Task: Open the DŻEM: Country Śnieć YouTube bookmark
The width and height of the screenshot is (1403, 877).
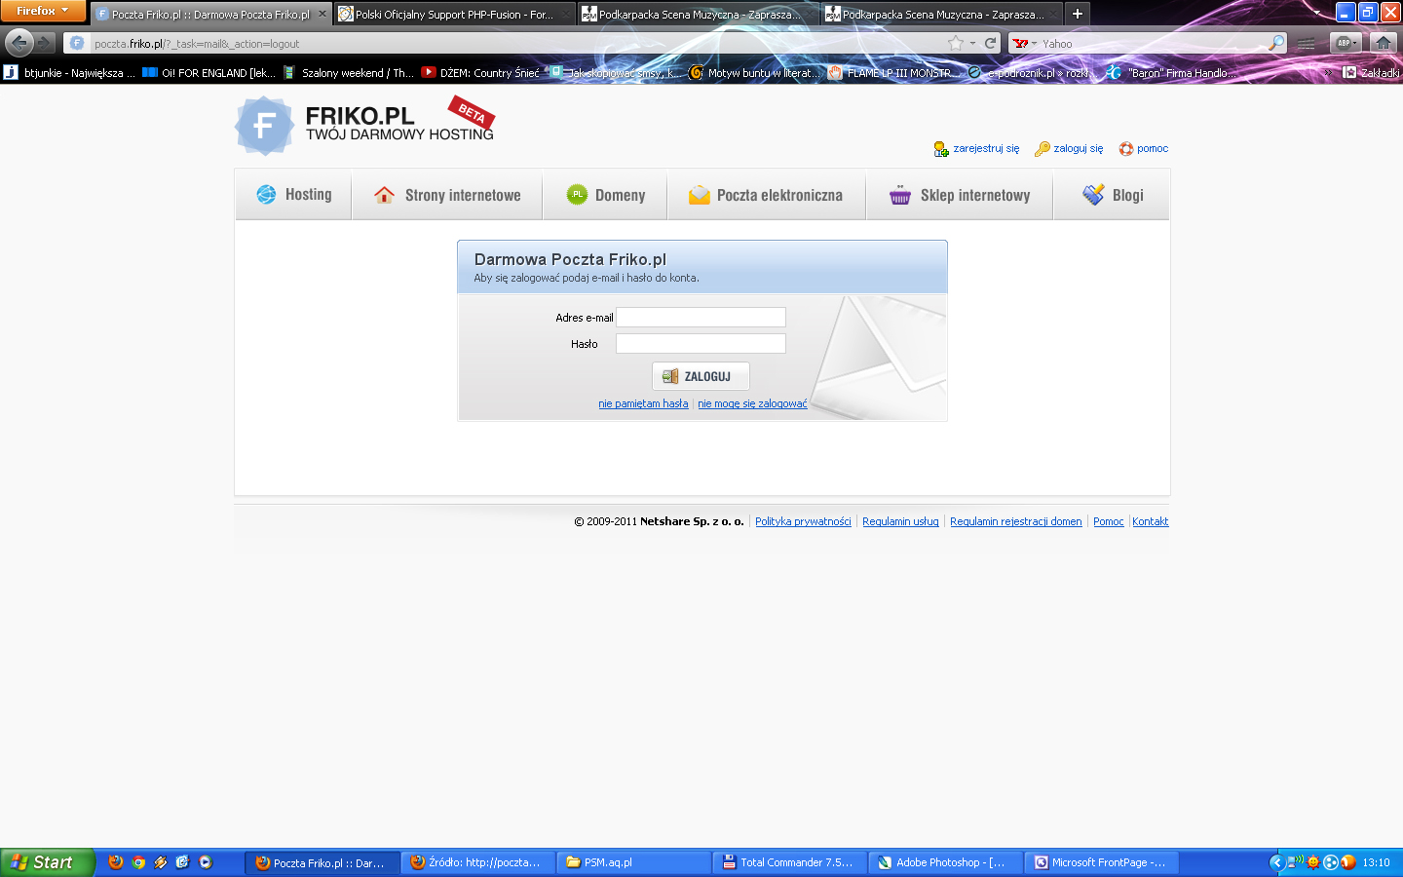Action: tap(480, 72)
